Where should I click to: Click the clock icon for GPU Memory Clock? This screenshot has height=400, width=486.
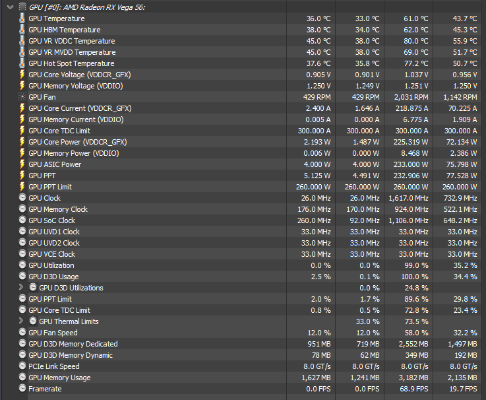pos(22,209)
